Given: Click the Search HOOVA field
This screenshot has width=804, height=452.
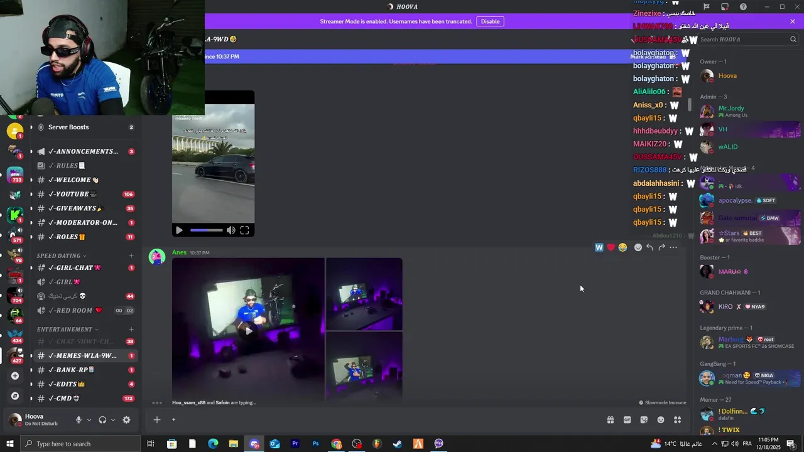Looking at the screenshot, I should point(747,39).
